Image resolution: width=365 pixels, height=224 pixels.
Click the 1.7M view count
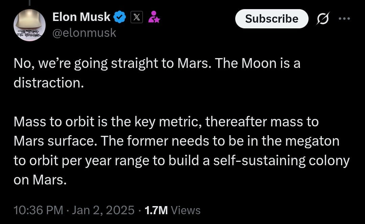[156, 210]
